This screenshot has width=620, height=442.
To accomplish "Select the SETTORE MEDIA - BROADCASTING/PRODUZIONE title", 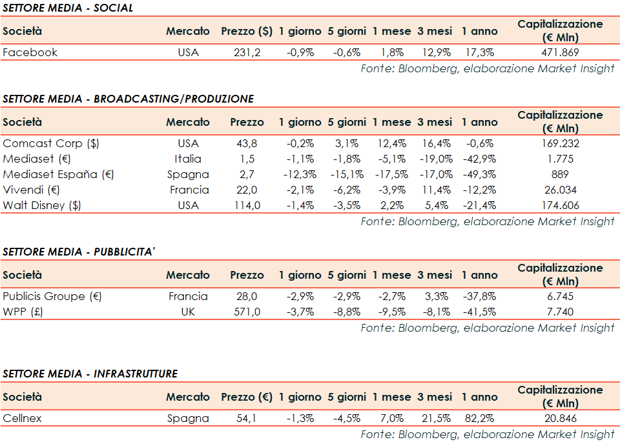I will tap(128, 99).
